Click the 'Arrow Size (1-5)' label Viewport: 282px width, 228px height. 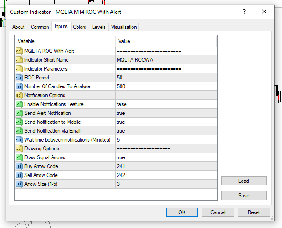41,184
